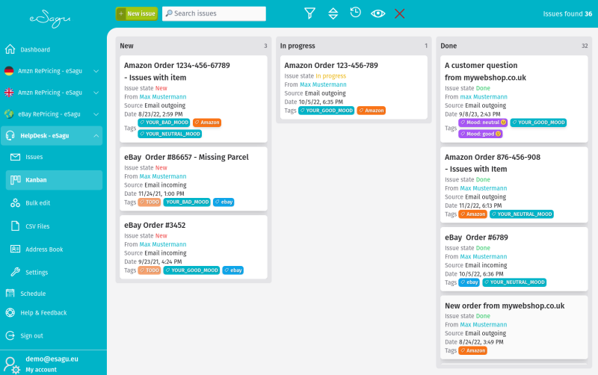Click date 10/5/22, 6:36 PM
598x375 pixels.
(x=481, y=274)
